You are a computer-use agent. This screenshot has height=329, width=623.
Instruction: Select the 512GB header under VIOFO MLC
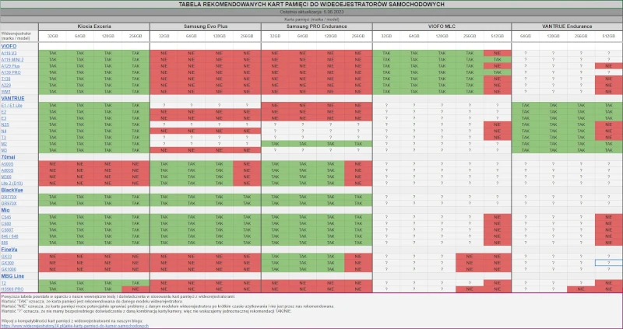click(498, 36)
